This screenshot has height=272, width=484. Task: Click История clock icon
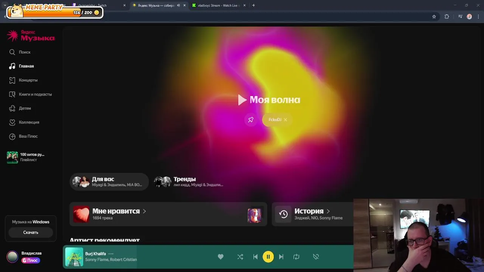click(283, 214)
